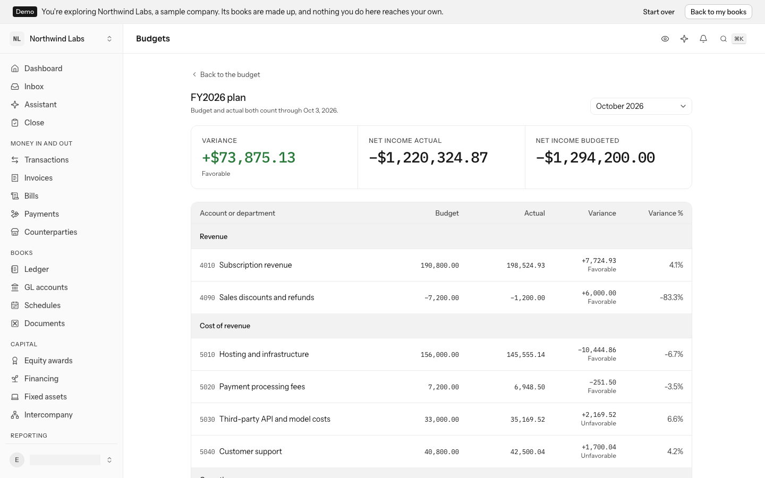The height and width of the screenshot is (478, 765).
Task: Expand the user account menu at sidebar bottom
Action: point(61,460)
